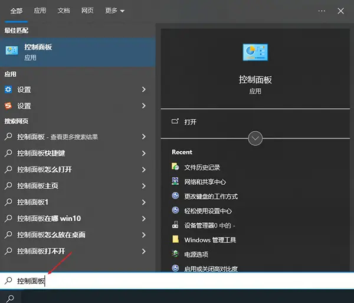354x303 pixels.
Task: Select web suggestion 控制面板怎么放在桌面
Action: 51,235
